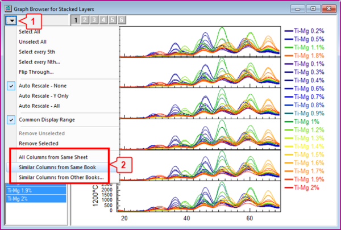This screenshot has width=341, height=230.
Task: Open the dropdown arrow button in browser panel
Action: pos(11,21)
